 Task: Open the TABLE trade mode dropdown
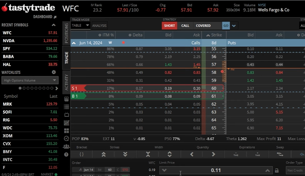80,25
